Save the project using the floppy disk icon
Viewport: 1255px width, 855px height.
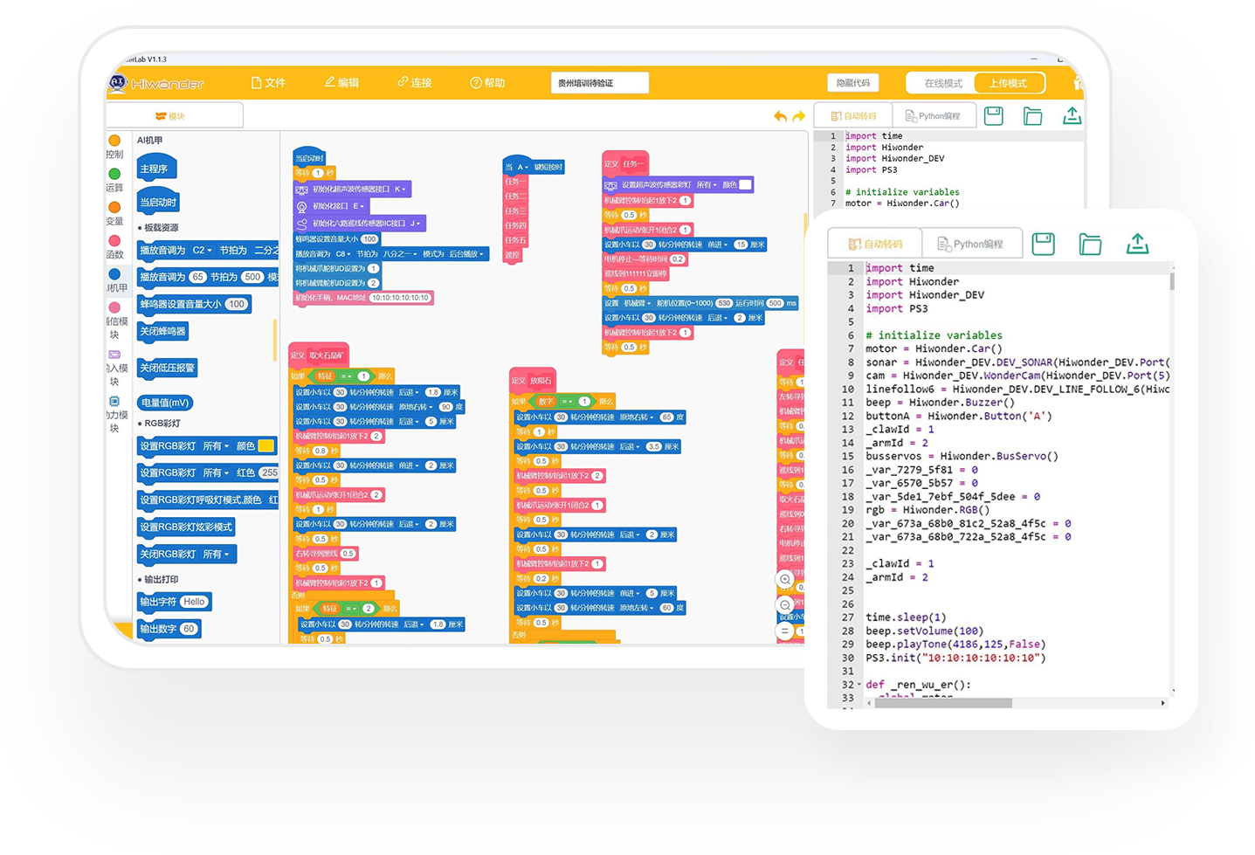pyautogui.click(x=1043, y=244)
